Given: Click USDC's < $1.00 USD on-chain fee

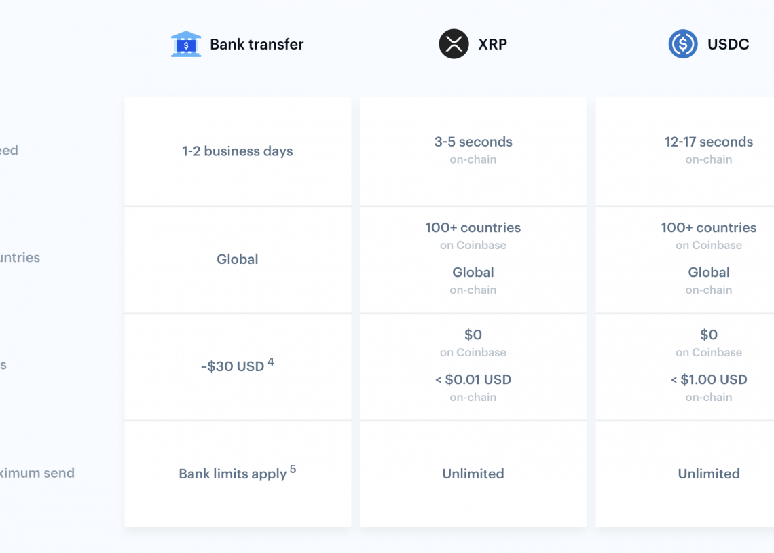Looking at the screenshot, I should click(x=709, y=379).
